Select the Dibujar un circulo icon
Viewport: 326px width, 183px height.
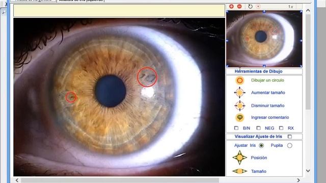click(x=240, y=80)
